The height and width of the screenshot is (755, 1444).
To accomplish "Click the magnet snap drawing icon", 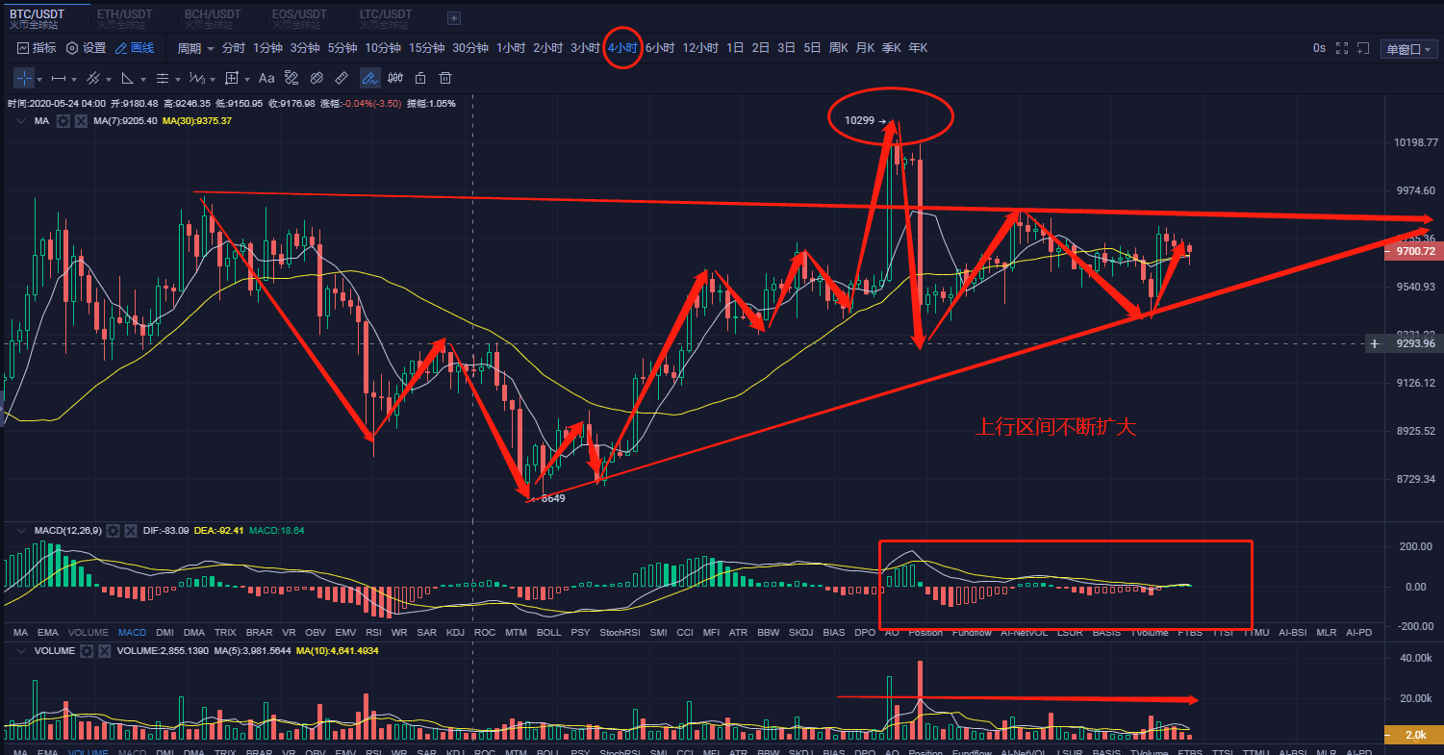I will pos(291,78).
